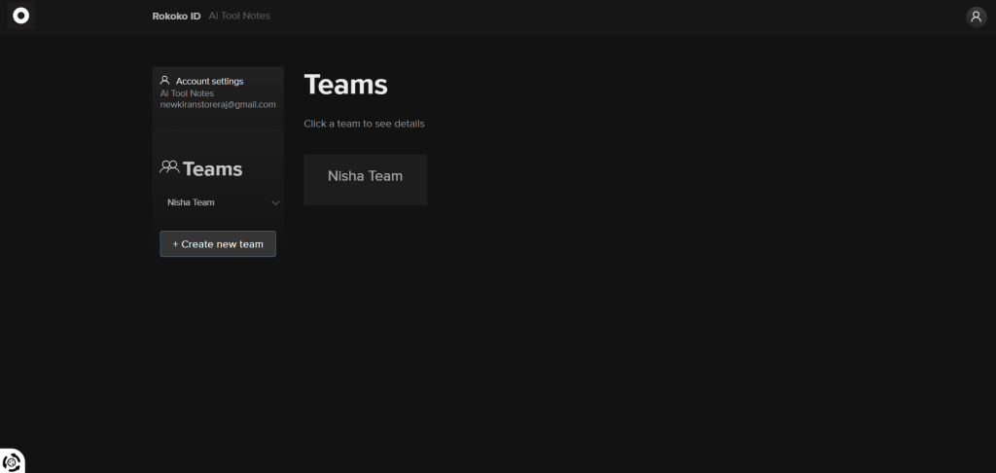Viewport: 996px width, 473px height.
Task: Click the Rokoko logo icon
Action: coord(20,17)
